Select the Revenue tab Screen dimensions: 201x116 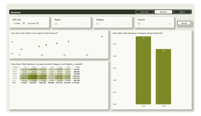pyautogui.click(x=163, y=12)
